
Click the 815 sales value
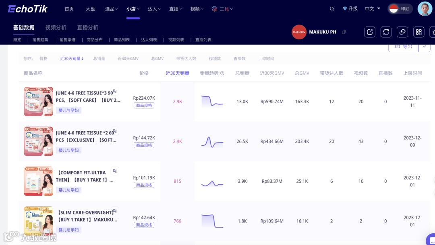point(178,181)
